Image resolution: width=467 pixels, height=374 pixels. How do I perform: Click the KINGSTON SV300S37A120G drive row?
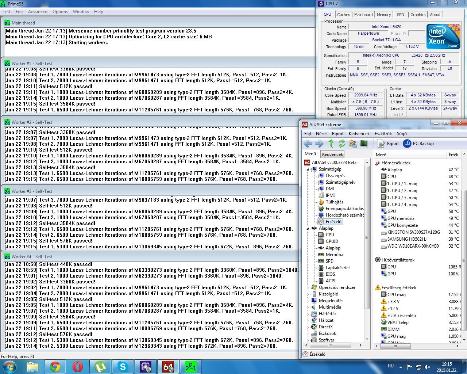tap(420, 232)
